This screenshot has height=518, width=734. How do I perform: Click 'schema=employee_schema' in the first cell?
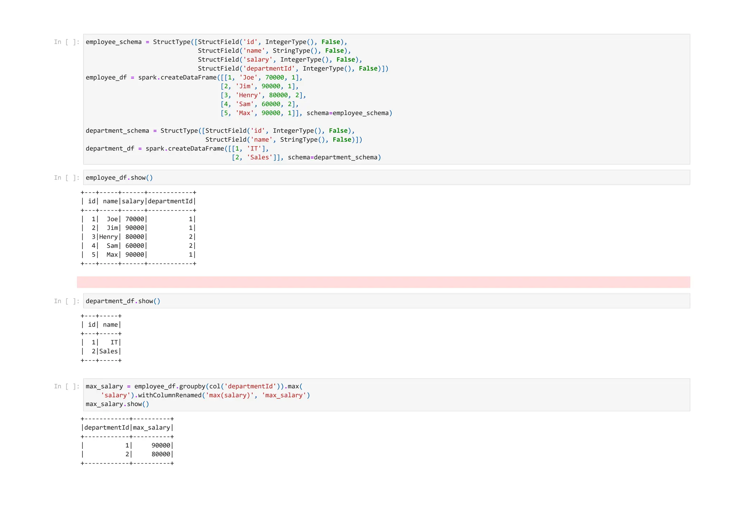coord(348,113)
